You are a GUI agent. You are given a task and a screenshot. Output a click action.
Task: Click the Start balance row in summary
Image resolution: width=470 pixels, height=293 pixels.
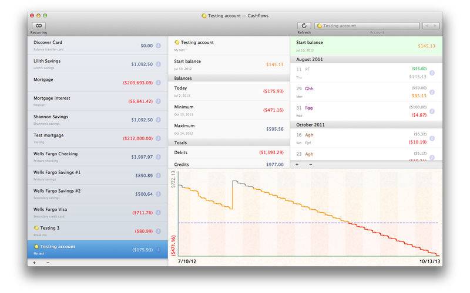point(229,64)
